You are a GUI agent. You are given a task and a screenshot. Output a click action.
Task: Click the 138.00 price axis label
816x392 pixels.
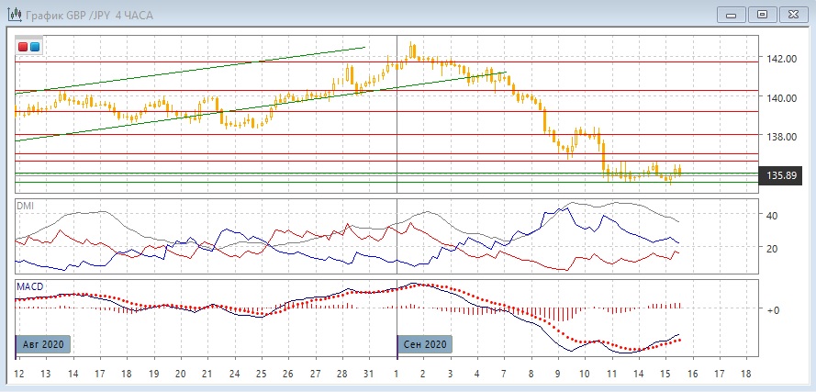pyautogui.click(x=781, y=137)
